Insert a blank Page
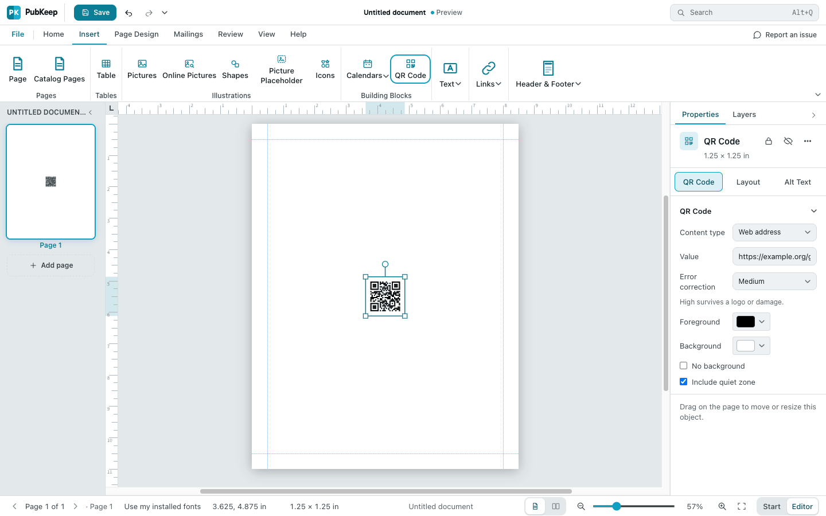Viewport: 826px width, 516px height. pyautogui.click(x=18, y=70)
